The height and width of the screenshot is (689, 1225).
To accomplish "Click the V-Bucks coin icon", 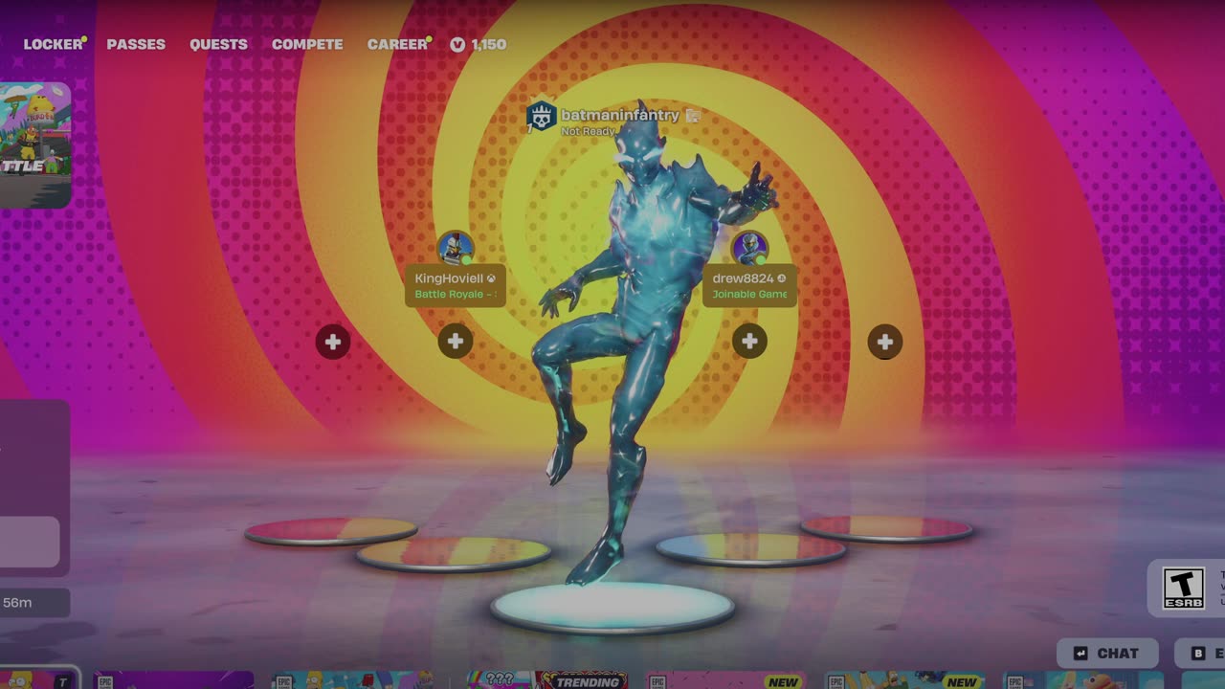I will pos(457,44).
